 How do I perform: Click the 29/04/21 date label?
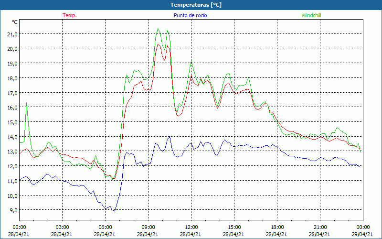click(x=362, y=234)
